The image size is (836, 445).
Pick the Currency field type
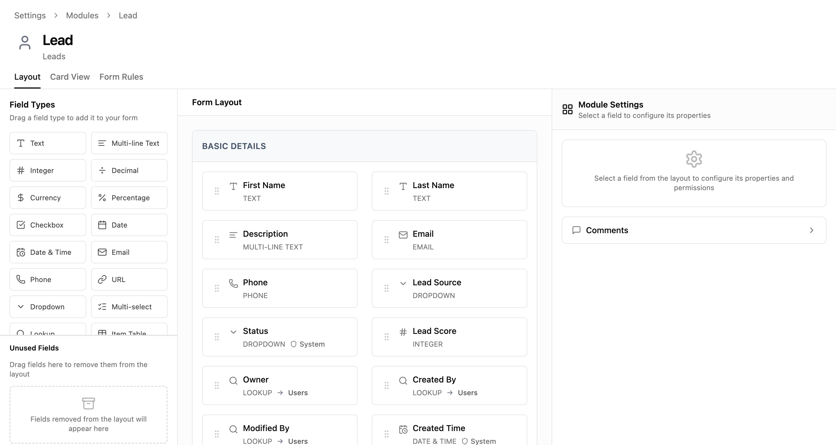[x=48, y=198]
